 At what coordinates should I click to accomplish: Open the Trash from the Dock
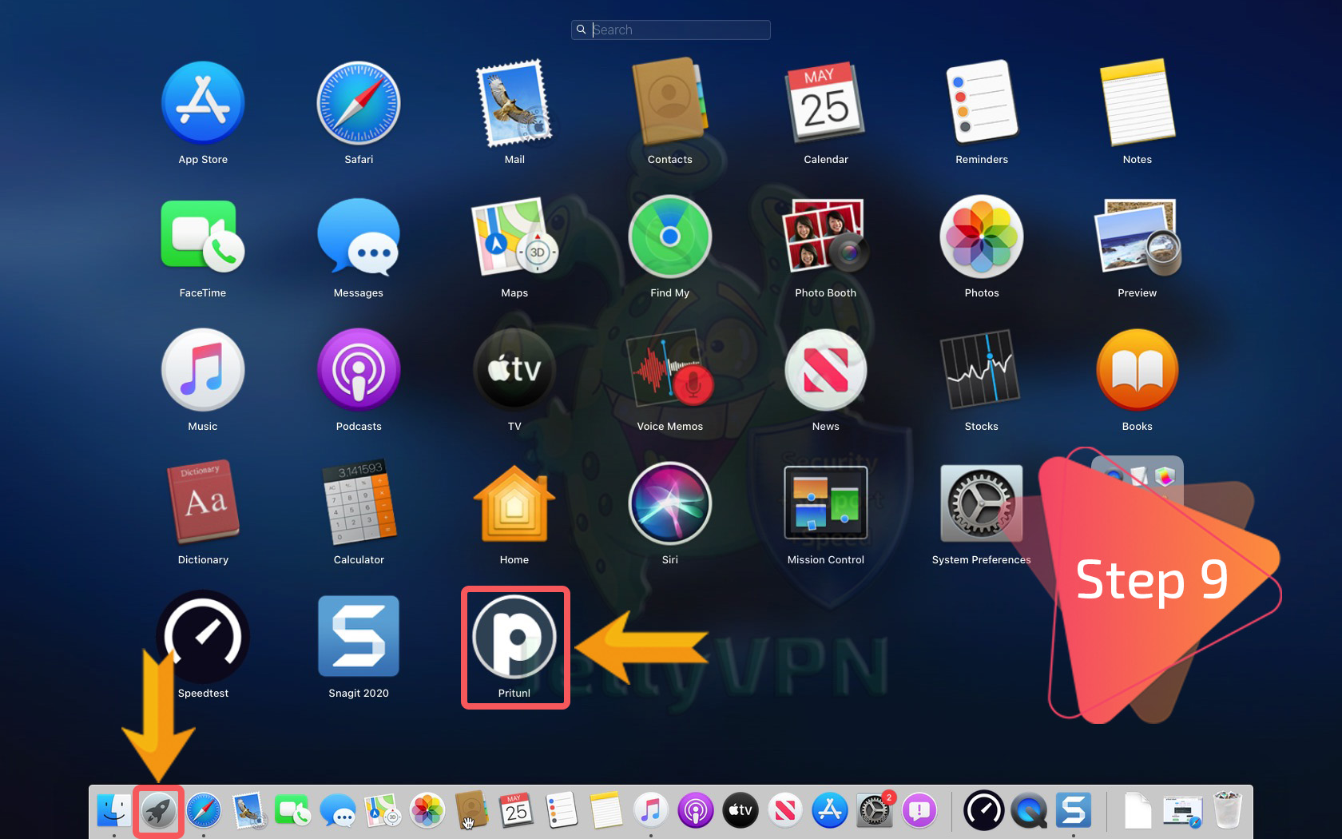[1227, 810]
